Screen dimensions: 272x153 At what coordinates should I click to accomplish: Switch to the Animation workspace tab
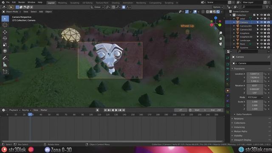pyautogui.click(x=127, y=3)
